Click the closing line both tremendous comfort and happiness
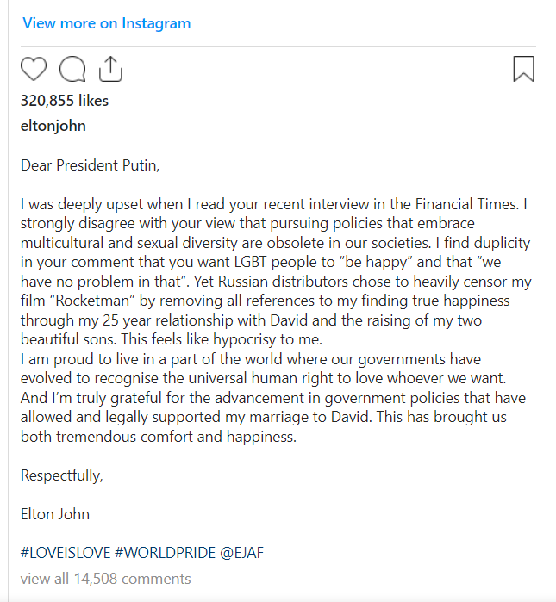 click(159, 437)
